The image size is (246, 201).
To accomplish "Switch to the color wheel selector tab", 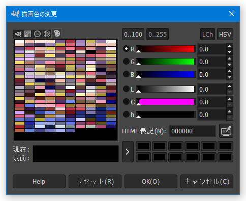I will pyautogui.click(x=47, y=34).
